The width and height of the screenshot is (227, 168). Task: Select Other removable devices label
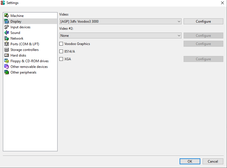29,67
